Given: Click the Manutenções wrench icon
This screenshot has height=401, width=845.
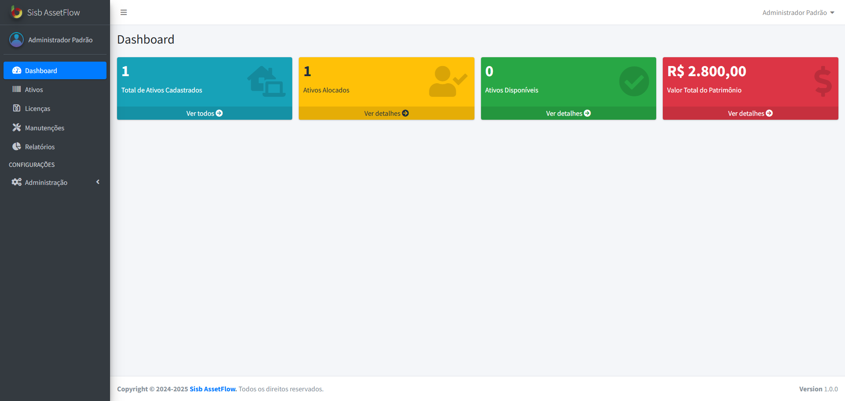Looking at the screenshot, I should (16, 128).
